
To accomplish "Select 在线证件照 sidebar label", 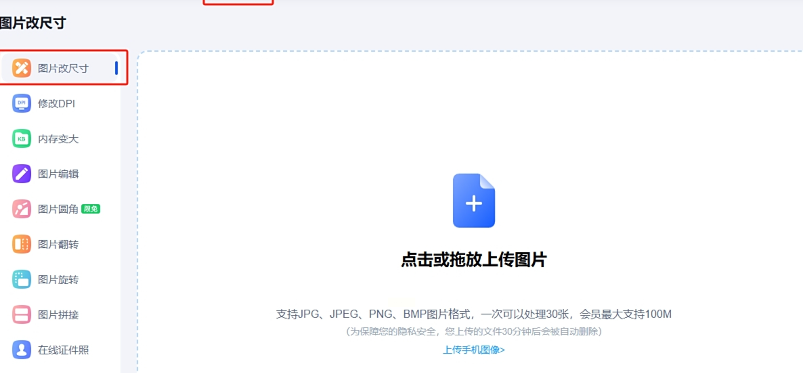I will 63,350.
